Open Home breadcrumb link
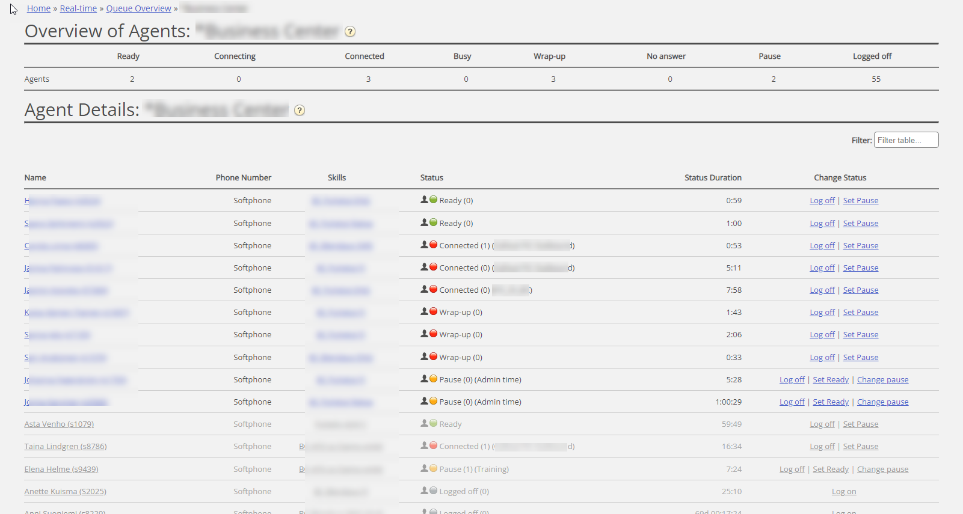 click(x=38, y=8)
